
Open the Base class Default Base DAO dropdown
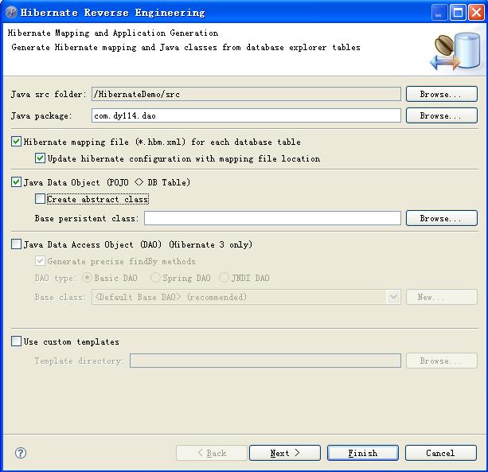click(x=393, y=297)
